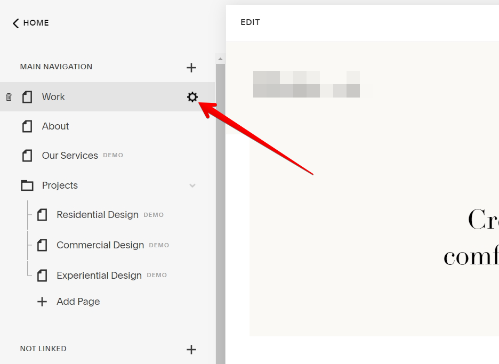Click the plus icon beside MAIN NAVIGATION
499x364 pixels.
point(191,68)
